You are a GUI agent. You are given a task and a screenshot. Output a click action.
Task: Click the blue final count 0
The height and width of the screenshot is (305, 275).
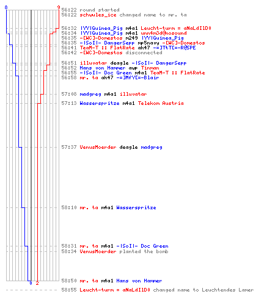pos(31,283)
